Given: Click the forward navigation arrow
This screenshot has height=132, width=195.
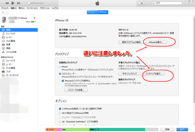Looking at the screenshot, I should click(7, 12).
